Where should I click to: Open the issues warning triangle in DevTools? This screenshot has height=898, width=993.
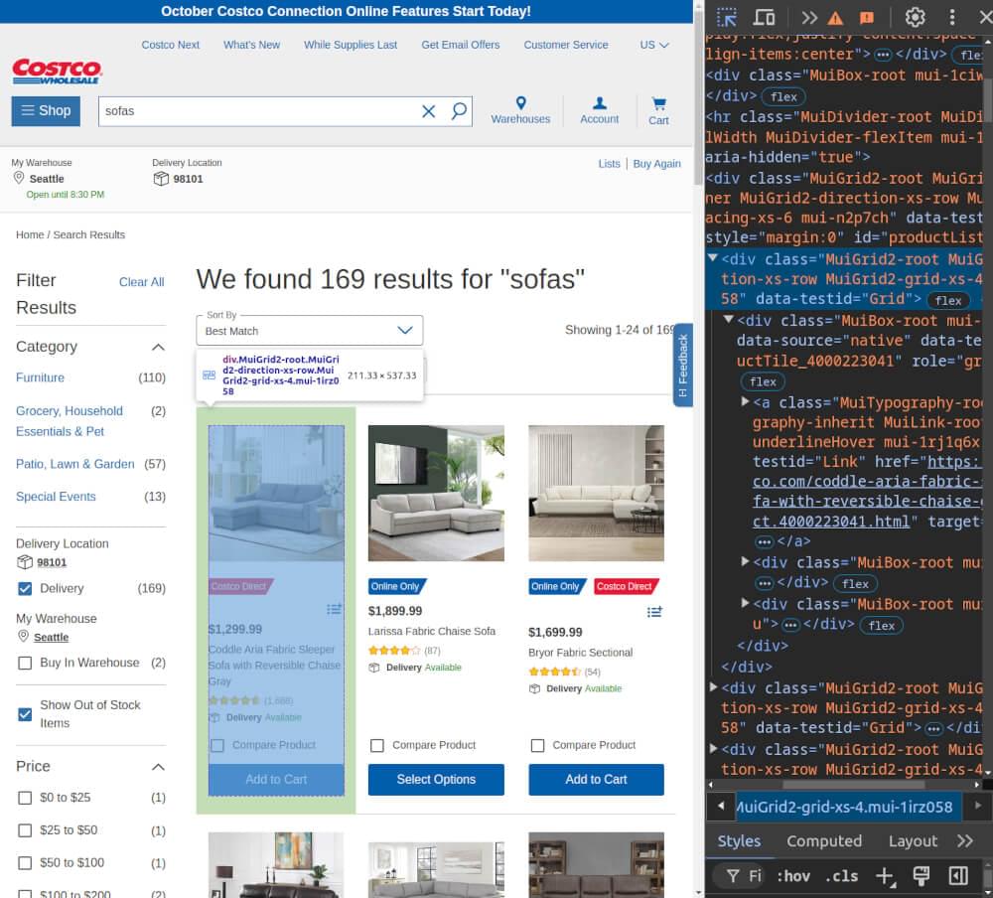pyautogui.click(x=835, y=17)
